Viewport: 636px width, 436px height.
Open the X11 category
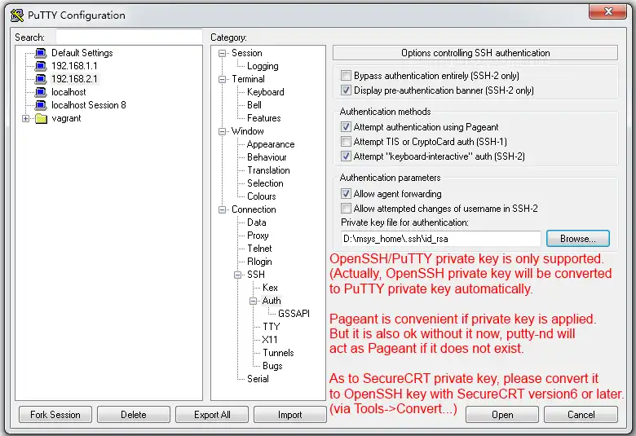(270, 340)
